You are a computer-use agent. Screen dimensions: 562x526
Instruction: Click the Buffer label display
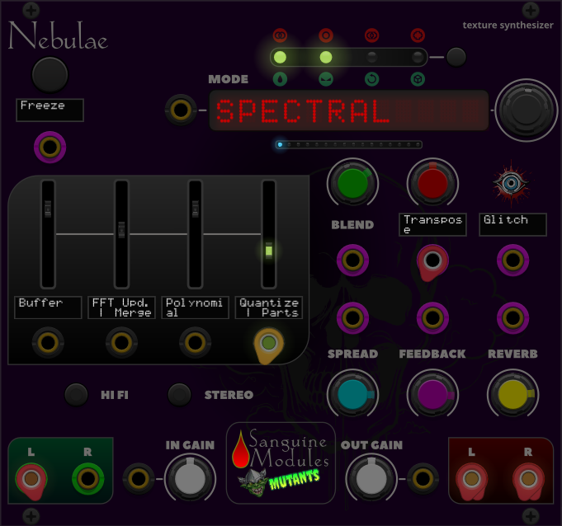point(48,308)
